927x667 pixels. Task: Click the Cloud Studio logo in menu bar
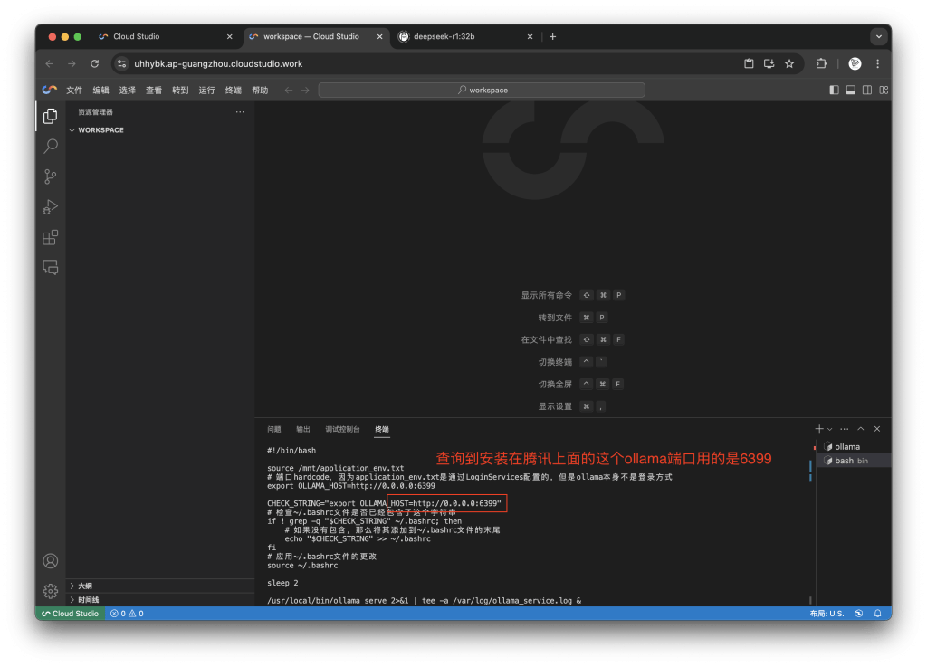coord(50,90)
